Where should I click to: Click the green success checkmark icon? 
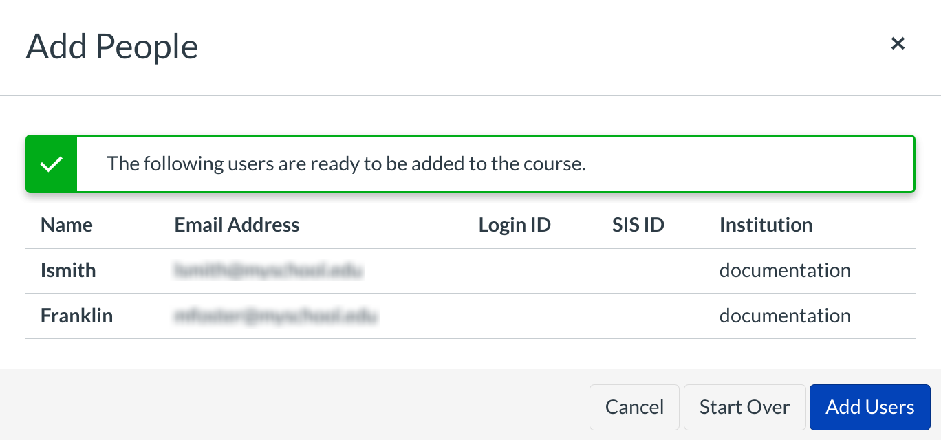point(52,164)
